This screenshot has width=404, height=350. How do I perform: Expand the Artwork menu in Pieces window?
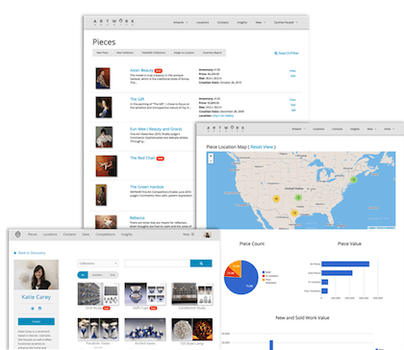tap(181, 22)
